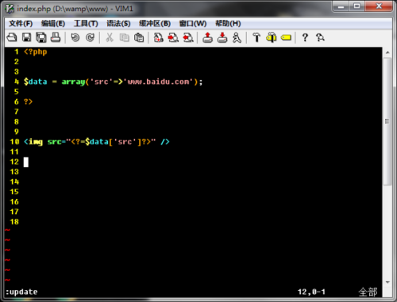
Task: Save current file toolbar icon
Action: pos(26,37)
